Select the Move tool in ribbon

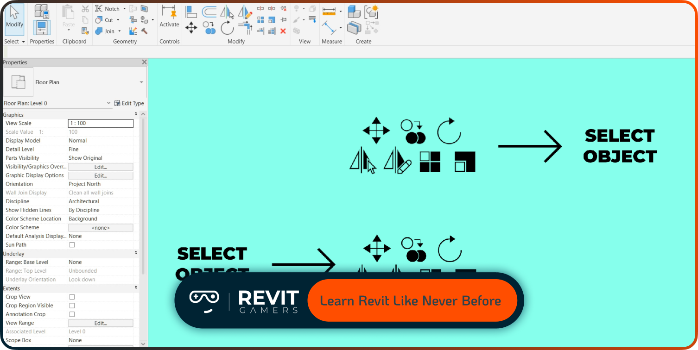tap(191, 28)
